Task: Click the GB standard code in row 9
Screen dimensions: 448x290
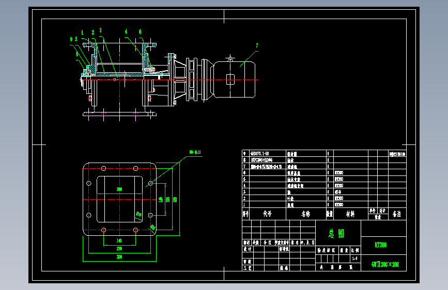Action: [x=259, y=154]
